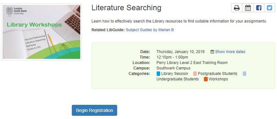Click the Library Workshops thumbnail image
This screenshot has width=277, height=119.
coord(41,32)
